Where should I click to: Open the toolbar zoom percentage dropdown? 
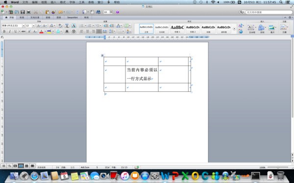point(111,12)
